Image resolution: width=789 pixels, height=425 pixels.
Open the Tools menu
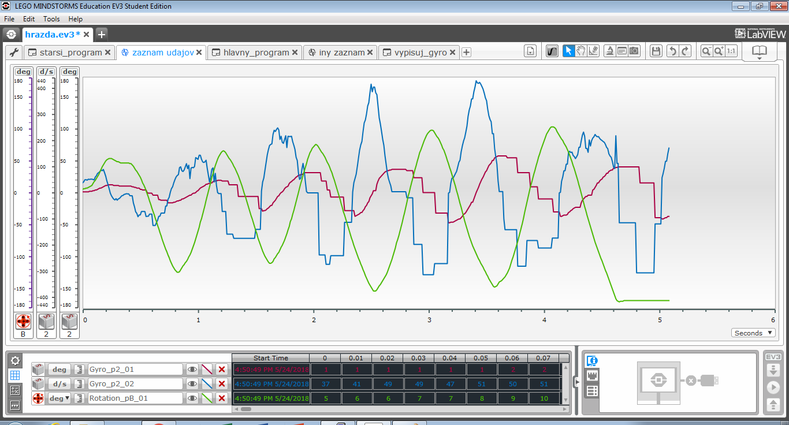(51, 19)
